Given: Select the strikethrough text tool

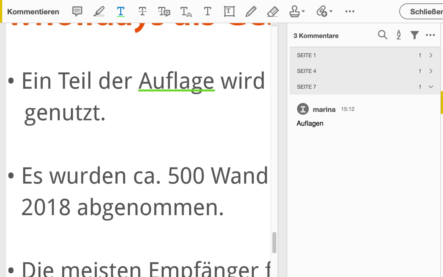Looking at the screenshot, I should click(142, 11).
